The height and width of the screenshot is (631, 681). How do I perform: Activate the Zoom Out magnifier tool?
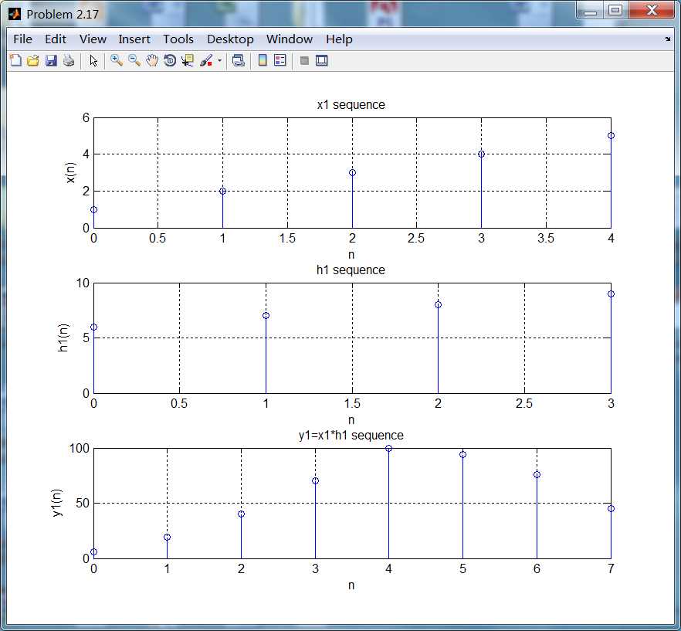pos(134,60)
